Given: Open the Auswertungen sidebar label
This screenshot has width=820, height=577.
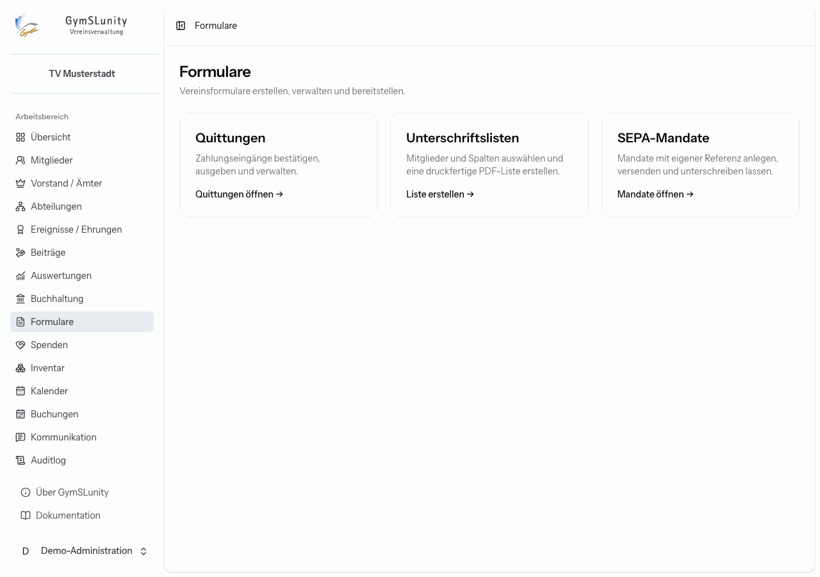Looking at the screenshot, I should 61,276.
